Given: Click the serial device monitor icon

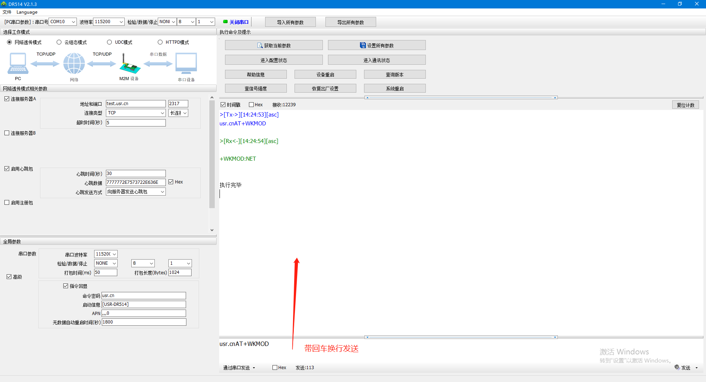Looking at the screenshot, I should click(186, 63).
